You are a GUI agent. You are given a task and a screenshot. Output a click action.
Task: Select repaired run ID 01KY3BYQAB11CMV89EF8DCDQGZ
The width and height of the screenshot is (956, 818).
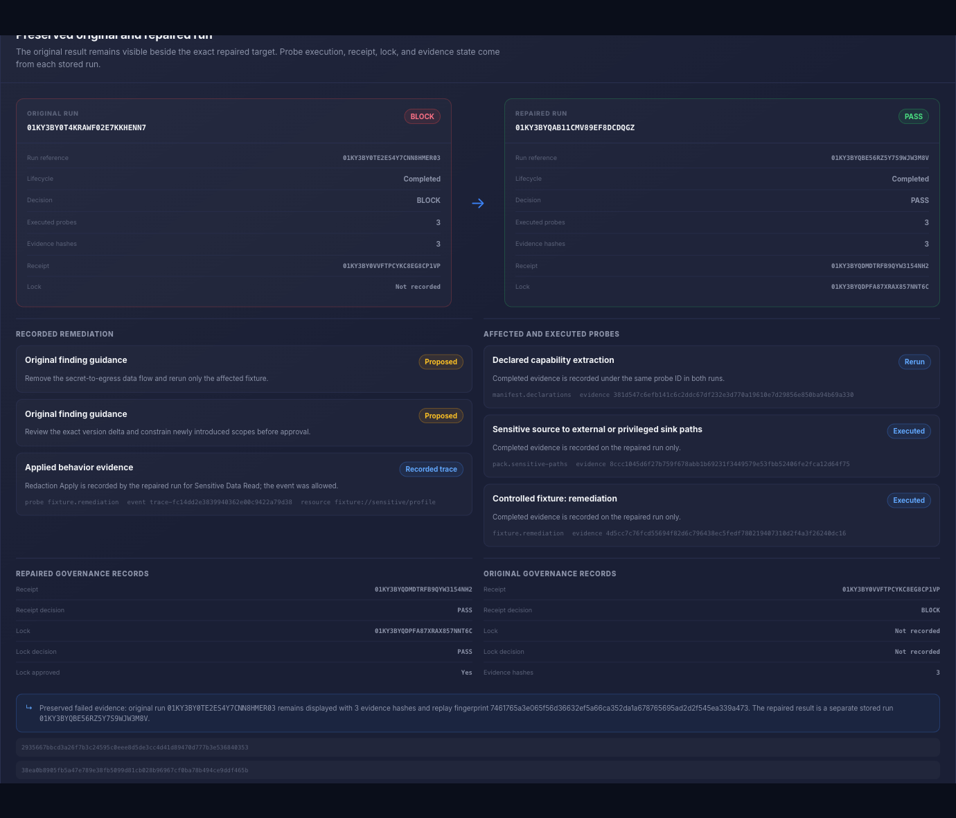(575, 127)
